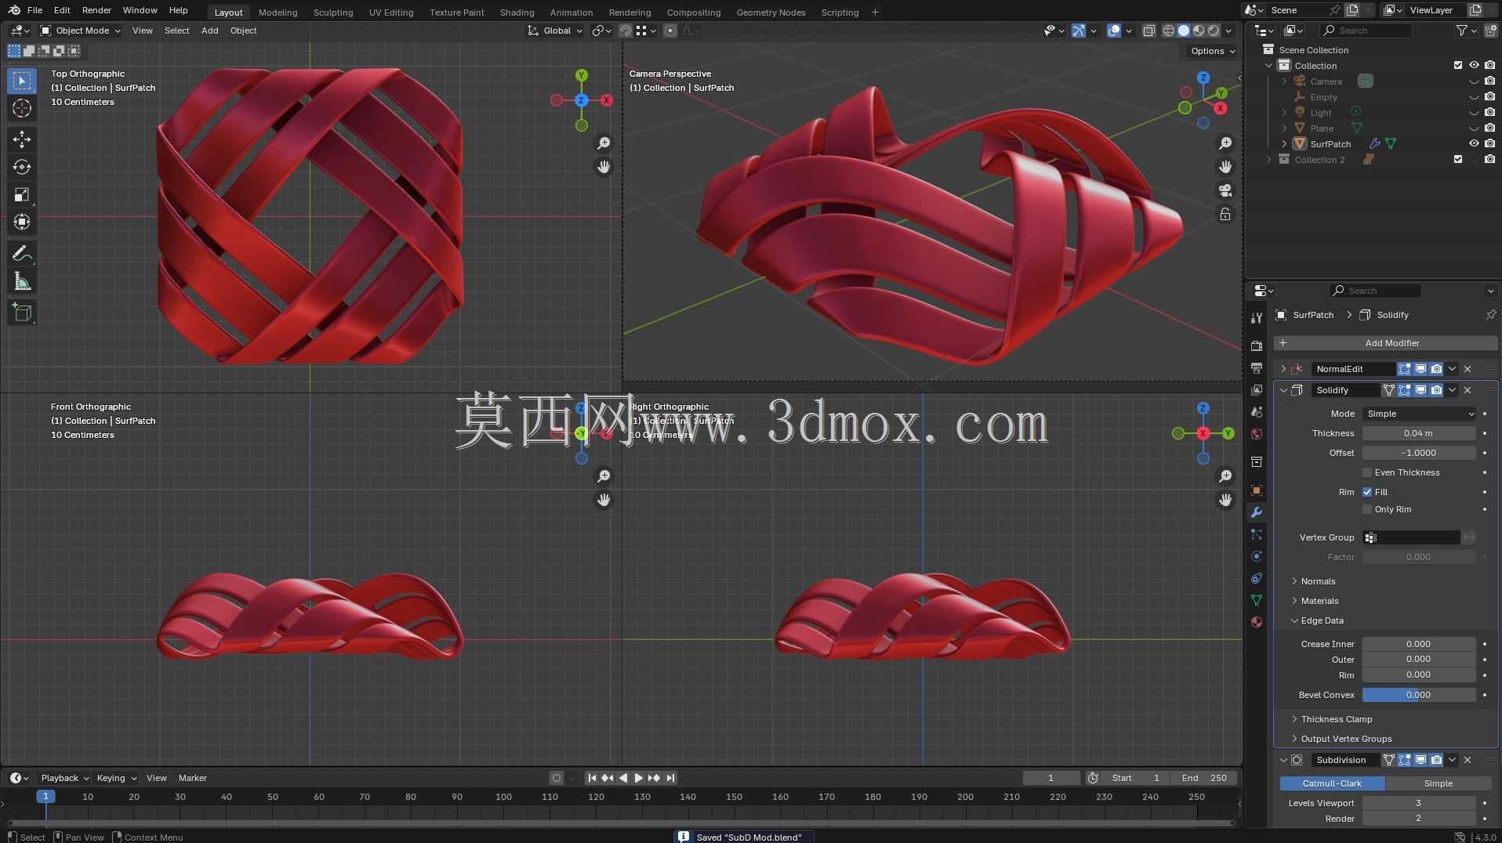The width and height of the screenshot is (1502, 843).
Task: Open the Render menu
Action: 96,10
